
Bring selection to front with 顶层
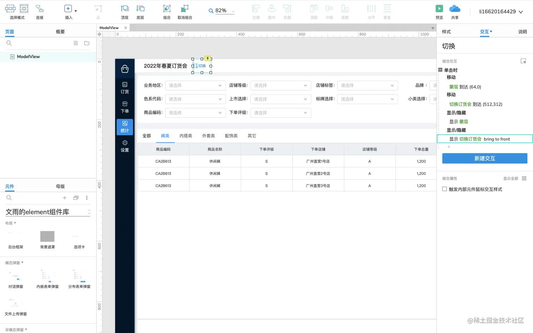coord(125,8)
